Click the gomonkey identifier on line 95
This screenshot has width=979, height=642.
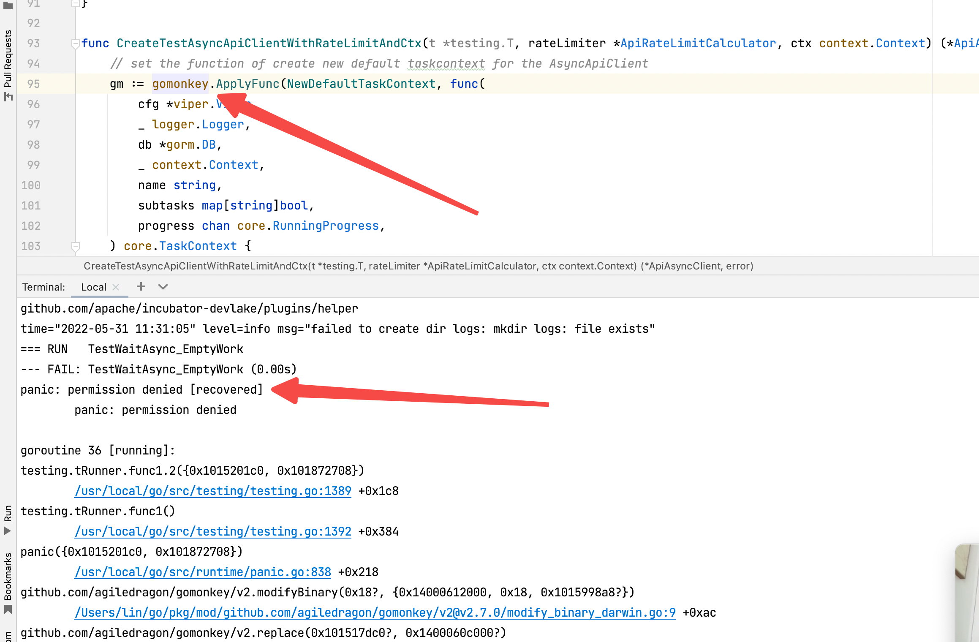[180, 84]
